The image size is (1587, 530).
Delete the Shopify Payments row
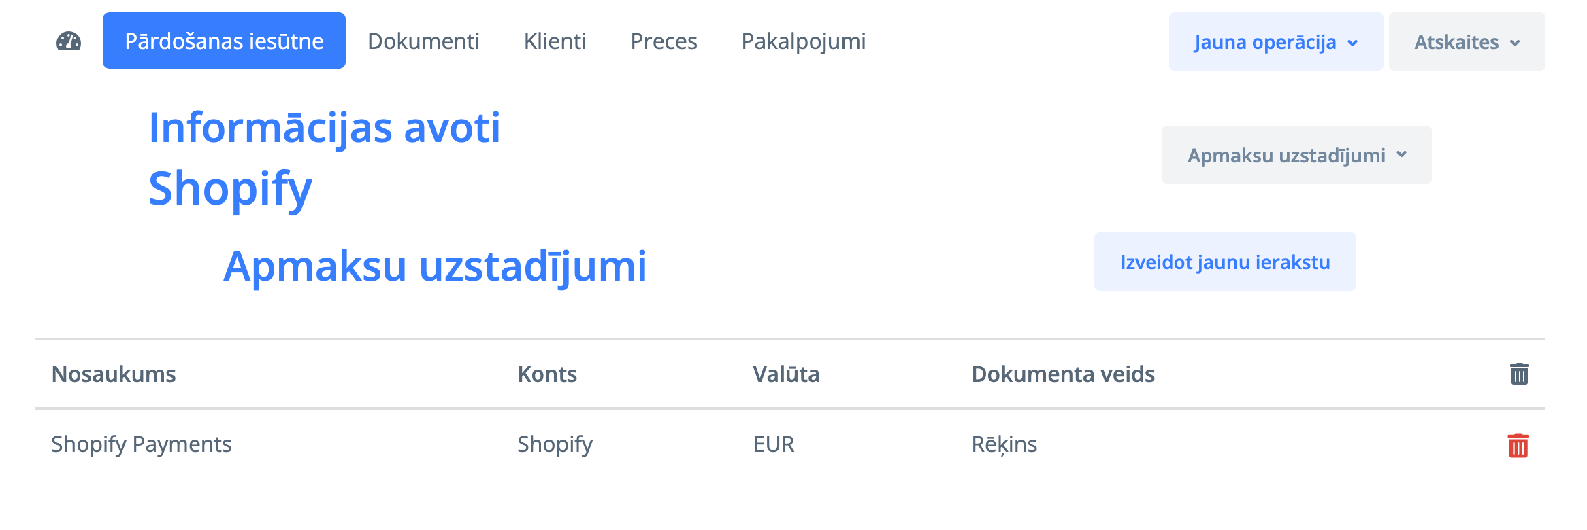coord(1518,446)
